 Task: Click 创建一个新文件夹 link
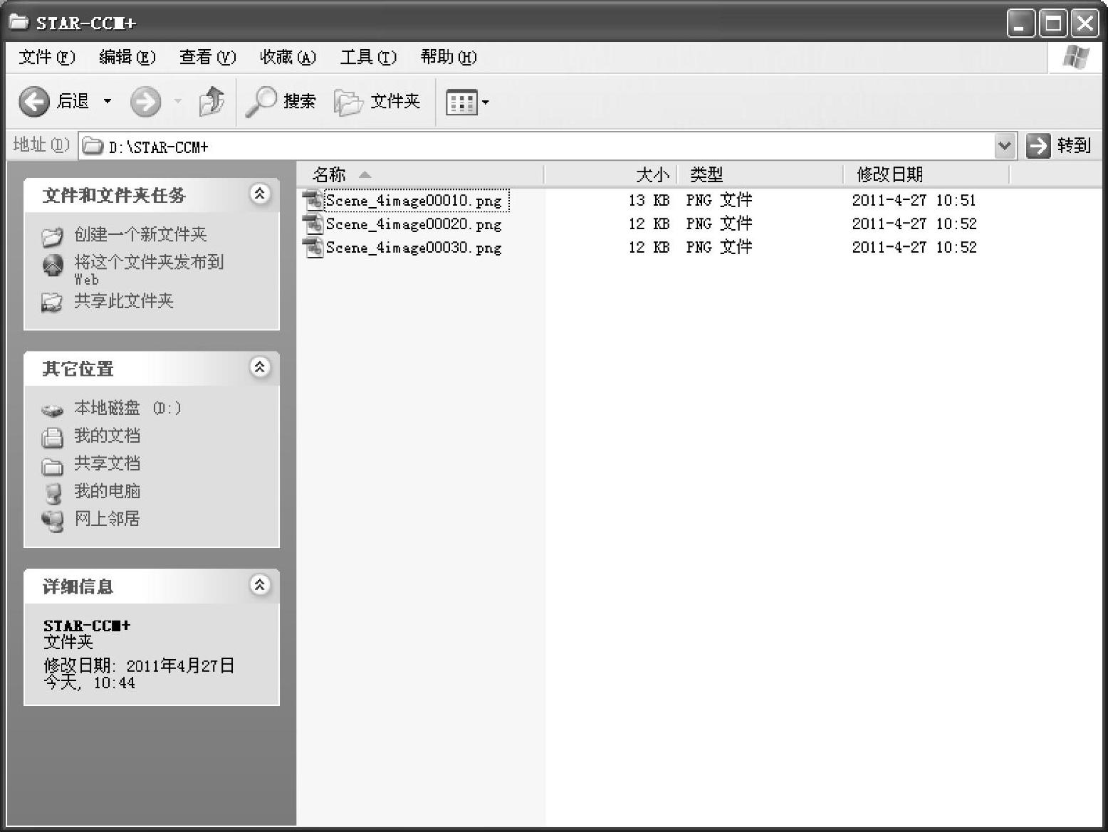140,234
